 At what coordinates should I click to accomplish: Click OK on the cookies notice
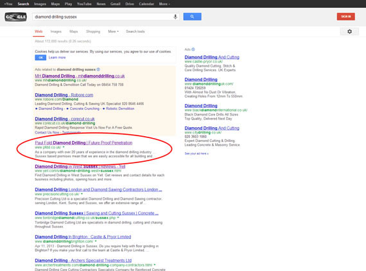[40, 58]
